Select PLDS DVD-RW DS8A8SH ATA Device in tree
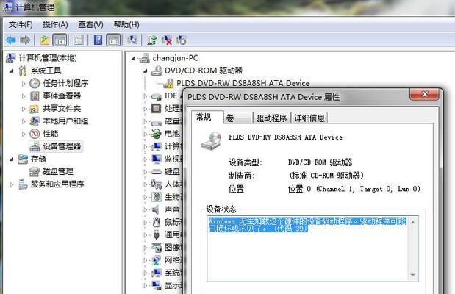The image size is (455, 294). (x=243, y=83)
